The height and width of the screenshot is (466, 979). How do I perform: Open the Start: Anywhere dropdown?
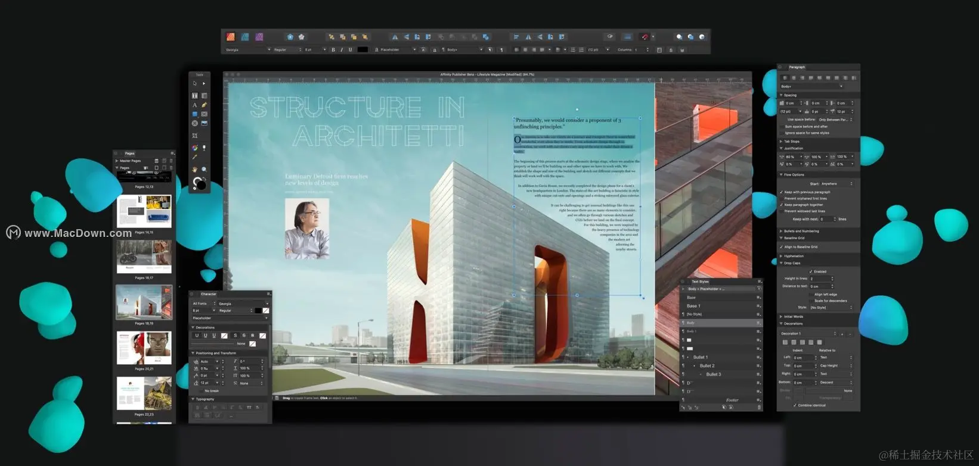tap(837, 183)
